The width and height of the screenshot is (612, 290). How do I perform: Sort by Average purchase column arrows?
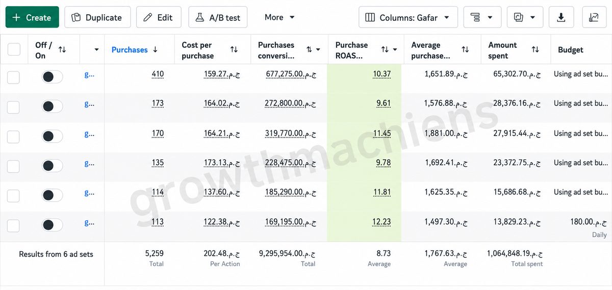pyautogui.click(x=465, y=49)
